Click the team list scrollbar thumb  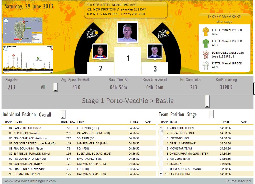(161, 131)
